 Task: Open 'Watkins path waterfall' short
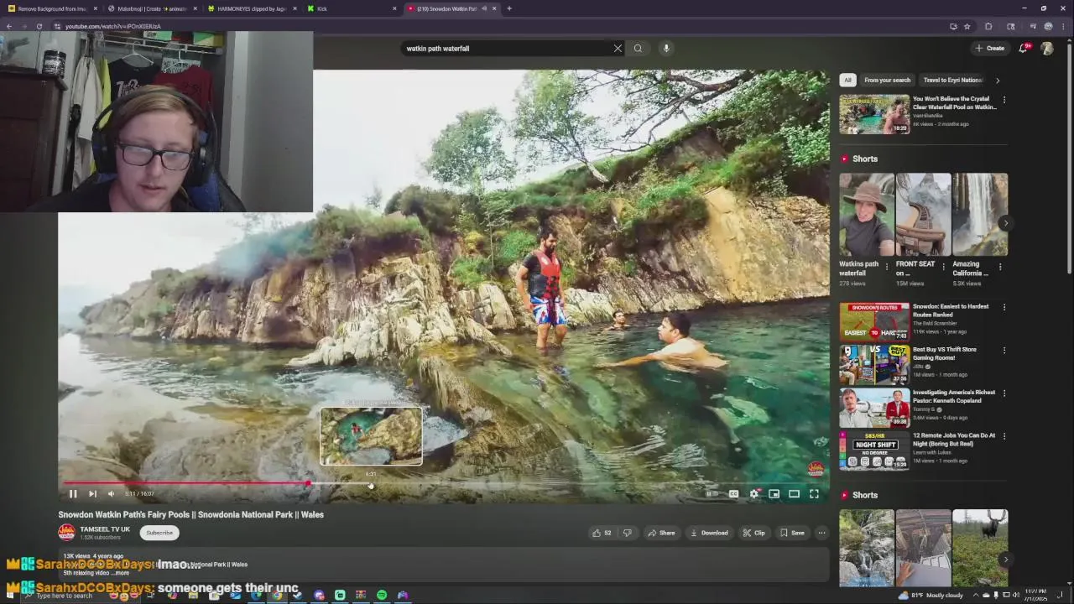[867, 214]
